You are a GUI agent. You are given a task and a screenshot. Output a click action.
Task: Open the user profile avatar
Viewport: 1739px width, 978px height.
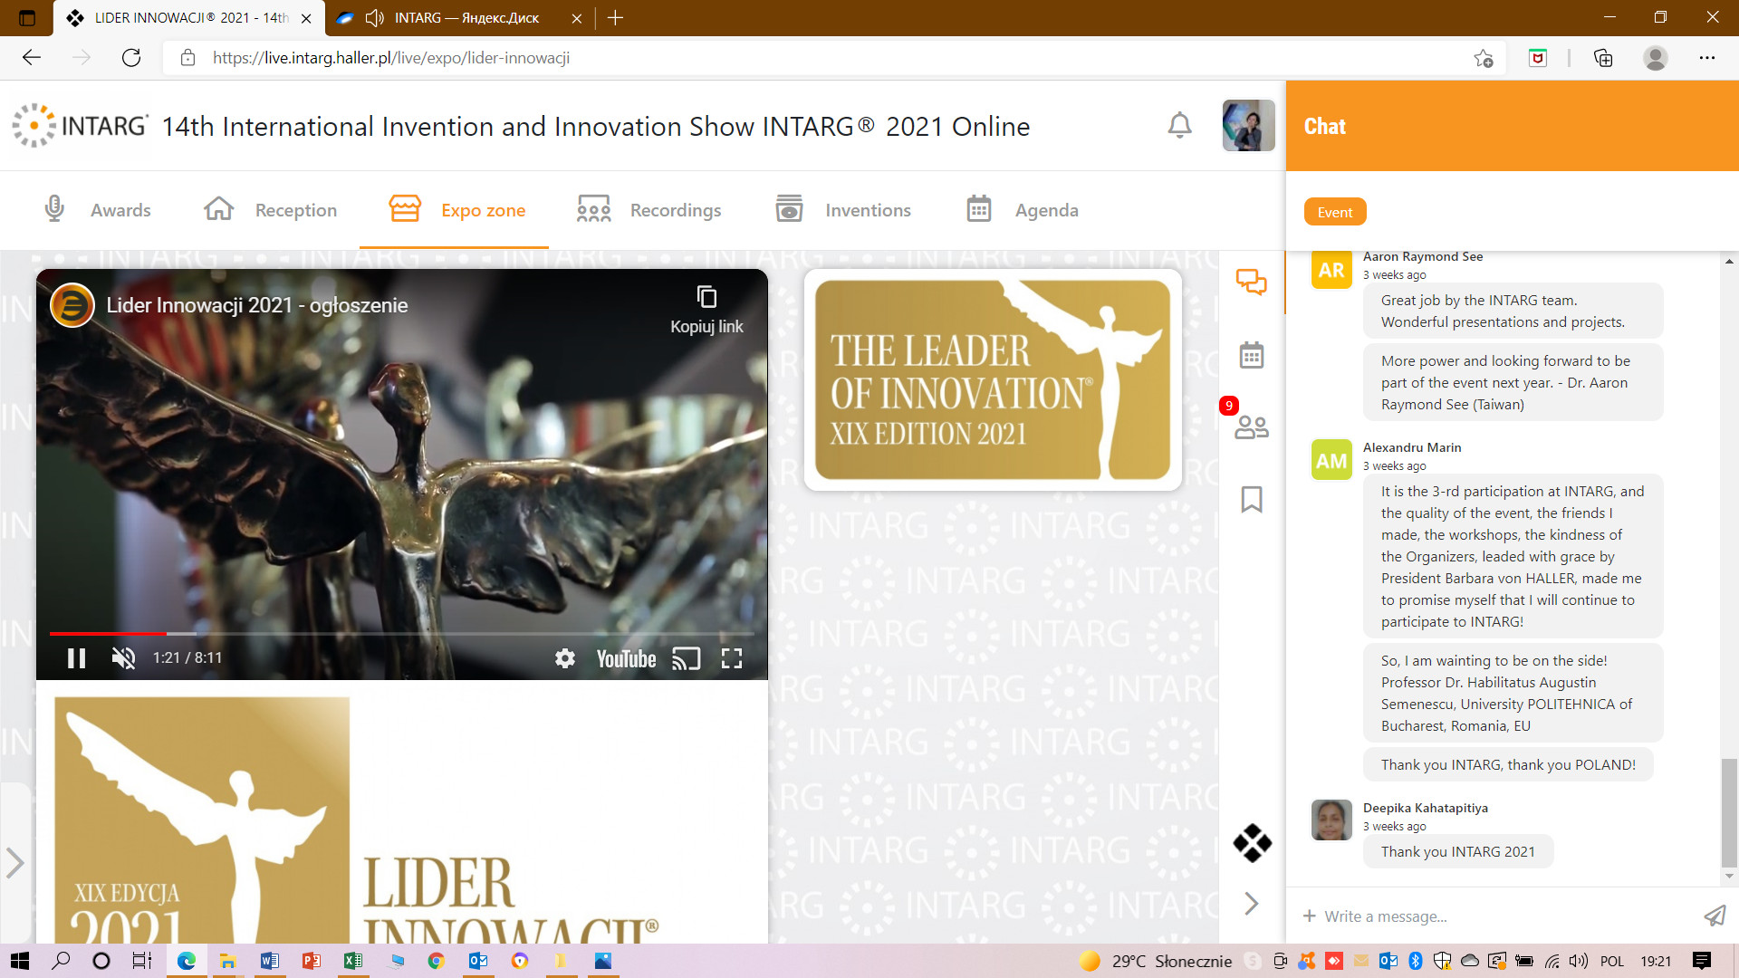(1248, 126)
